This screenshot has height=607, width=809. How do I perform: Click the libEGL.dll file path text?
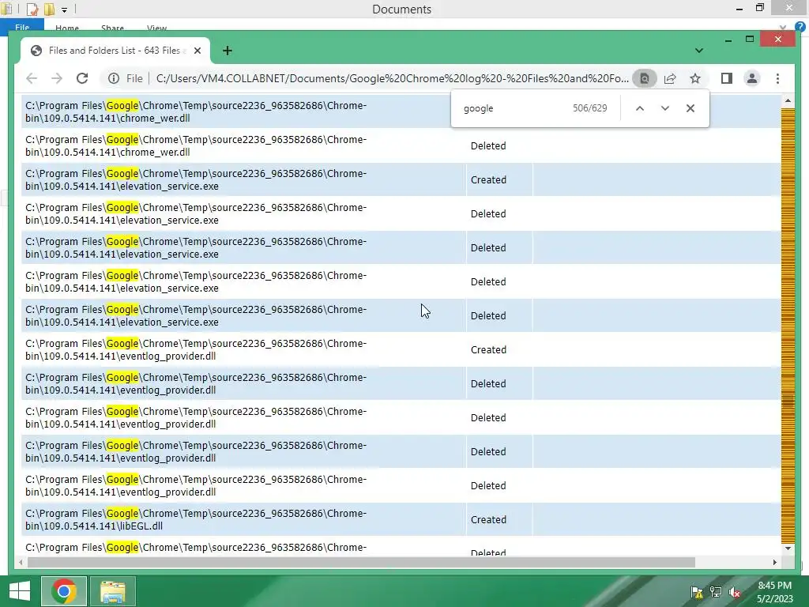point(196,520)
